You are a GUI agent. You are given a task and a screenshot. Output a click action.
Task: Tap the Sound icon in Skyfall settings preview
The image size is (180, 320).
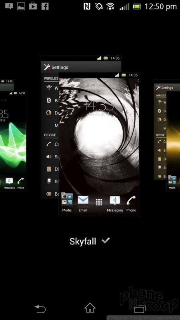coord(49,156)
